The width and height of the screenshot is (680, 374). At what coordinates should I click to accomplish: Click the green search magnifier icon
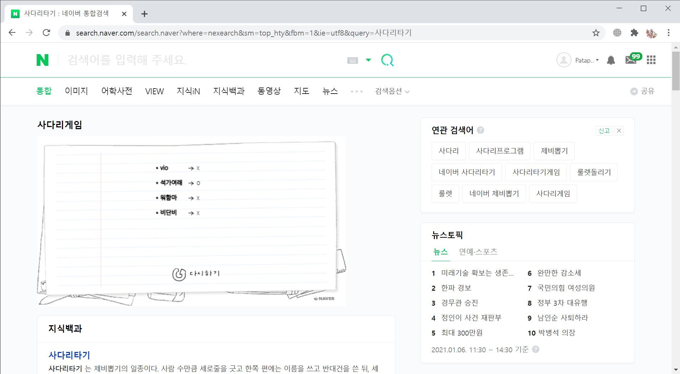pos(387,60)
